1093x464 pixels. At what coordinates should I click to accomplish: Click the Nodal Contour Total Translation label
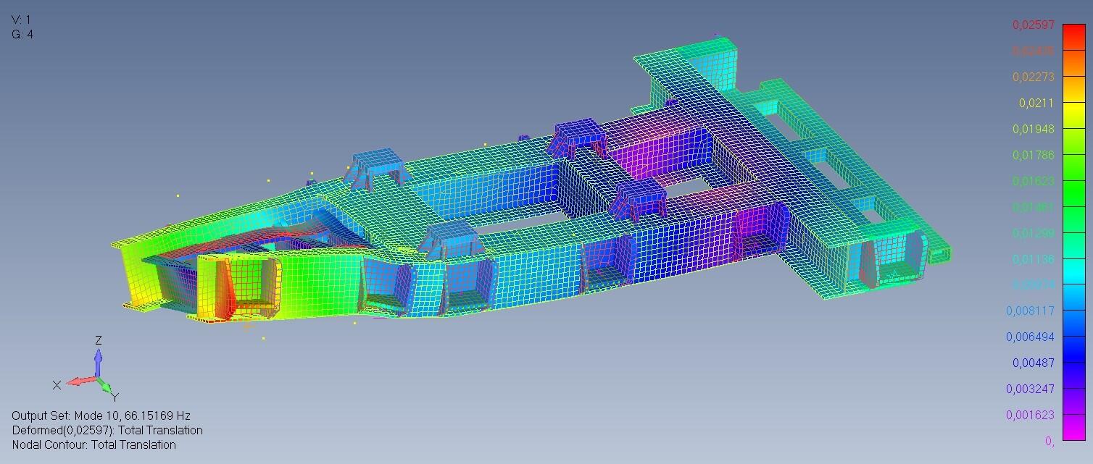(93, 445)
